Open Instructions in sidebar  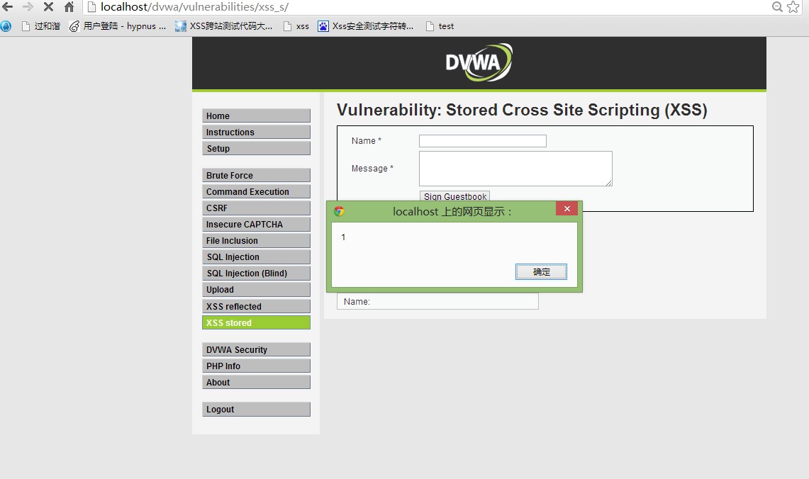(256, 132)
